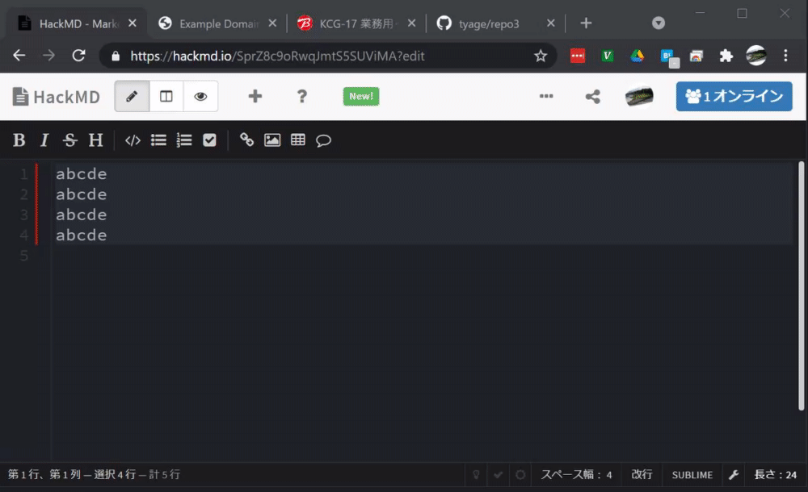Switch to eye icon view-only mode

point(200,96)
